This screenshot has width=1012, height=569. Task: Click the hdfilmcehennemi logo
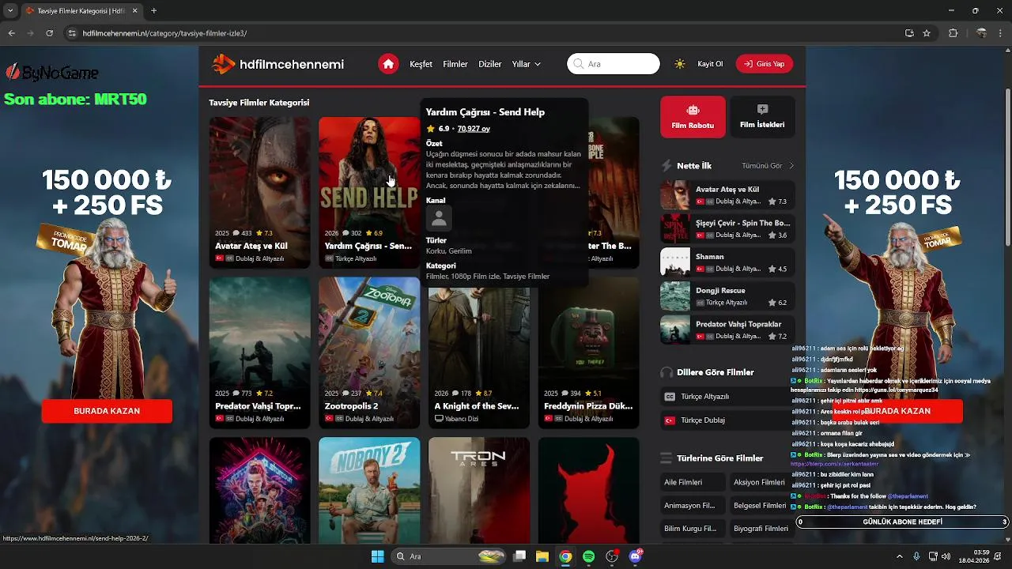tap(278, 64)
